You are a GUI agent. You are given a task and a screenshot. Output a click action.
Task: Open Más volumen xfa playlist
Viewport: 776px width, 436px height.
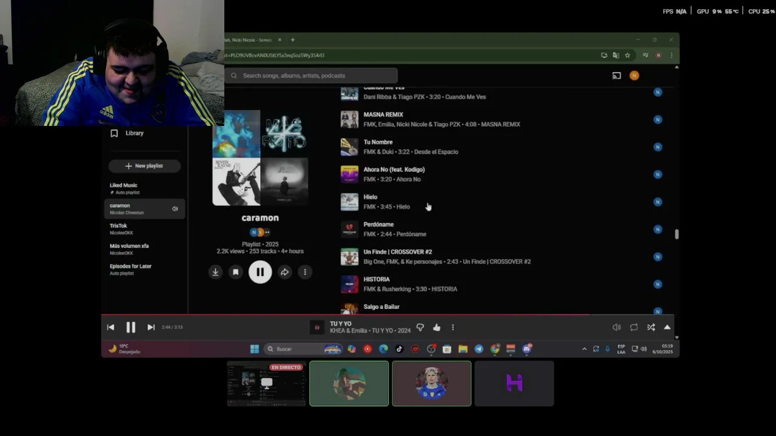point(144,249)
